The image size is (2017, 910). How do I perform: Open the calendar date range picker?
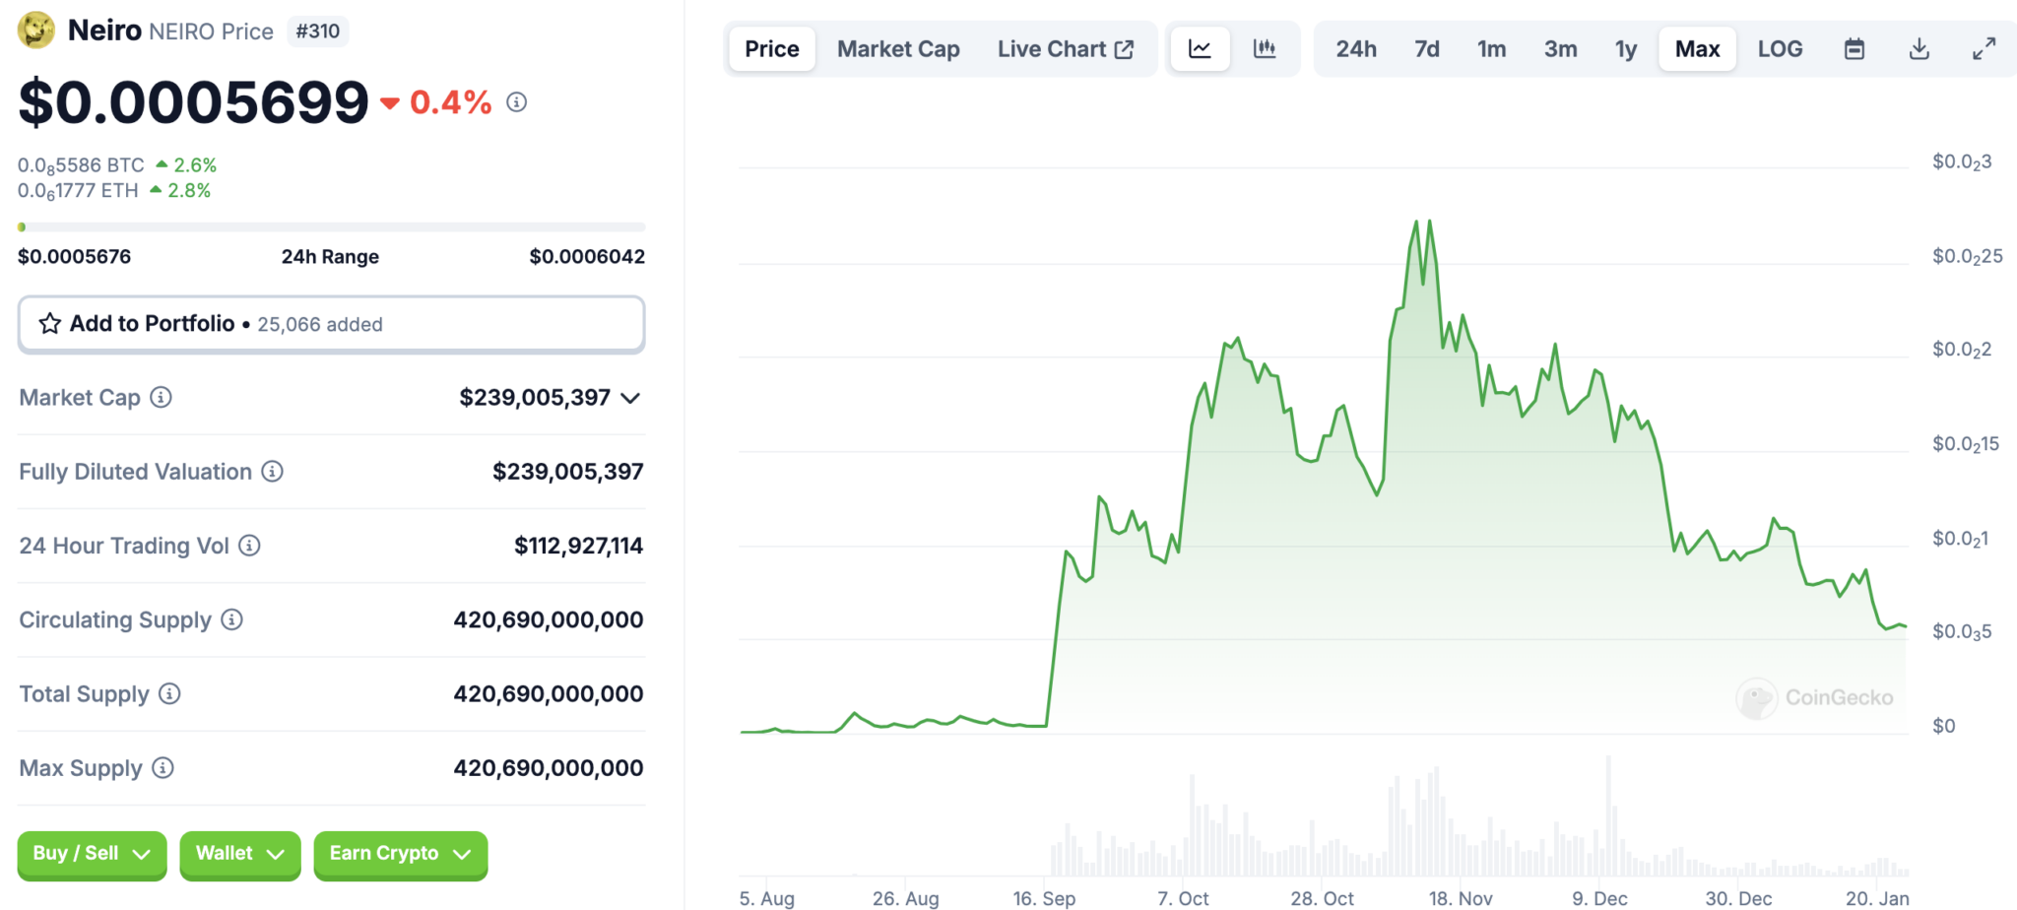point(1854,48)
